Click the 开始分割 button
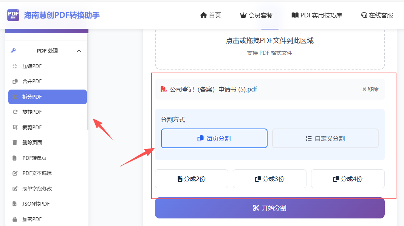This screenshot has width=404, height=226. pos(269,208)
